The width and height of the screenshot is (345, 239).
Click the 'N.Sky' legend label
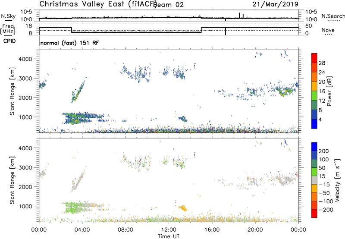click(x=8, y=16)
